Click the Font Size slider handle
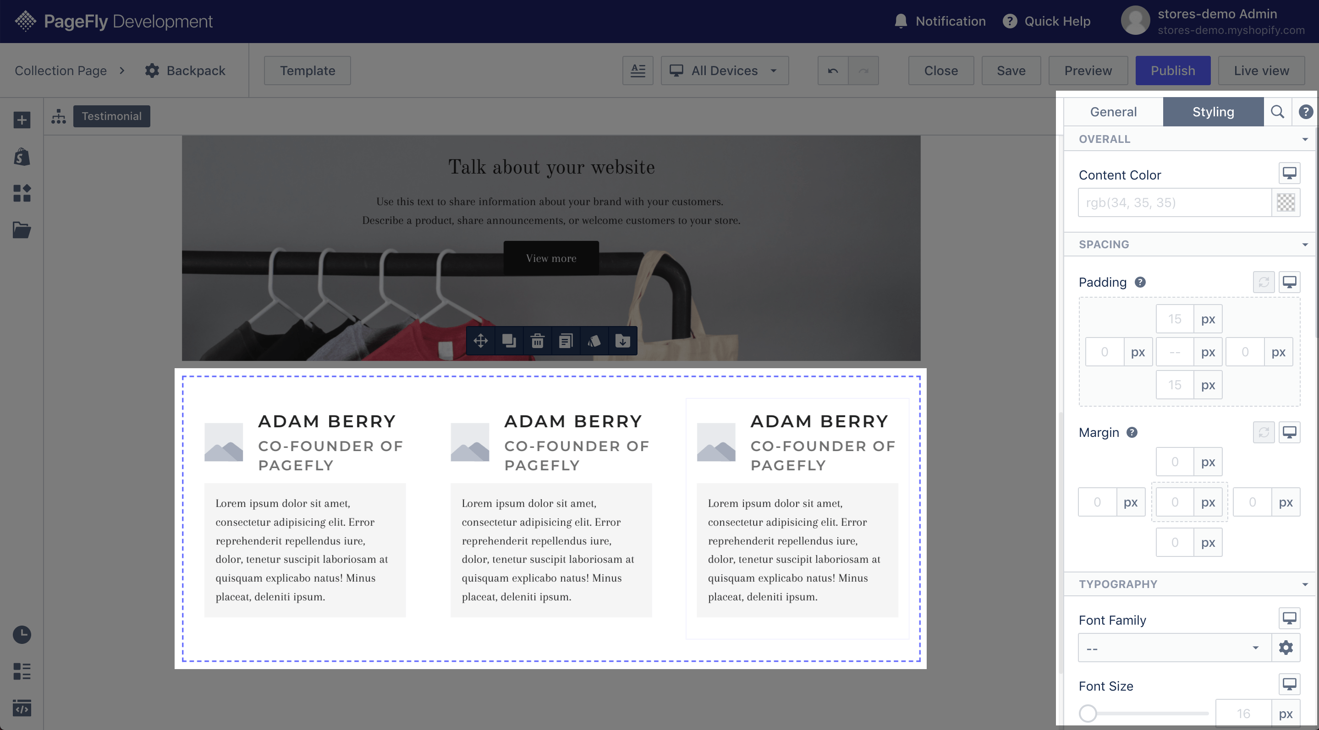The image size is (1319, 730). coord(1088,713)
